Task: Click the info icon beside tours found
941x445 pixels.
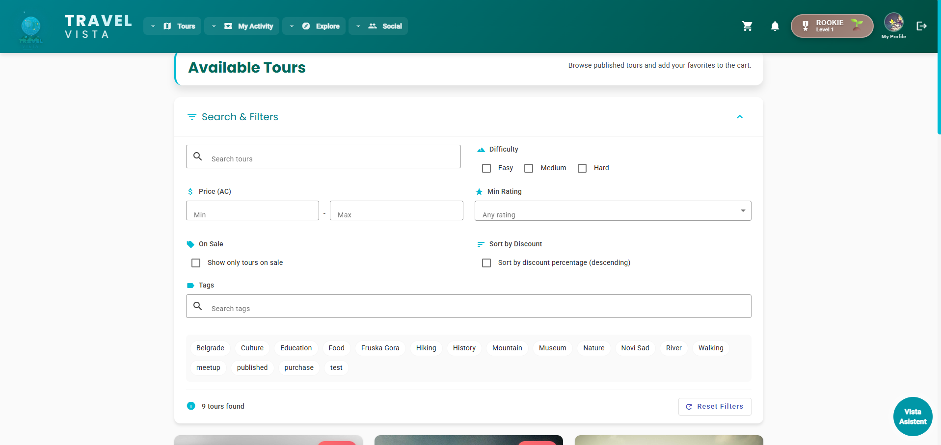Action: tap(191, 406)
